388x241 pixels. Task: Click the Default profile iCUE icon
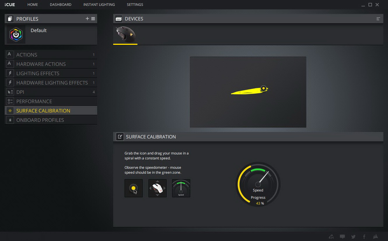(x=16, y=34)
